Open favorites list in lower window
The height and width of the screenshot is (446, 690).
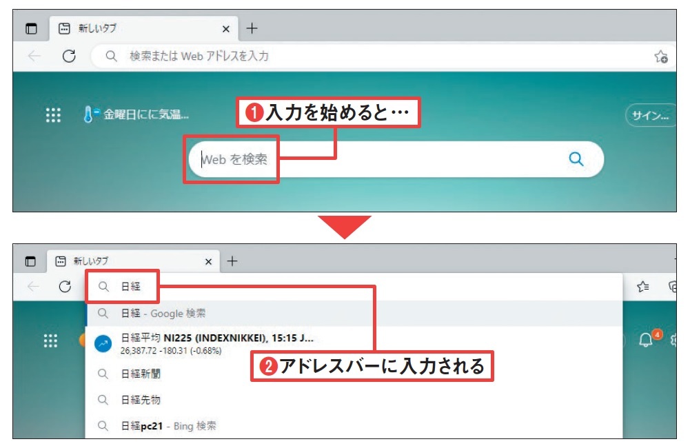click(642, 287)
